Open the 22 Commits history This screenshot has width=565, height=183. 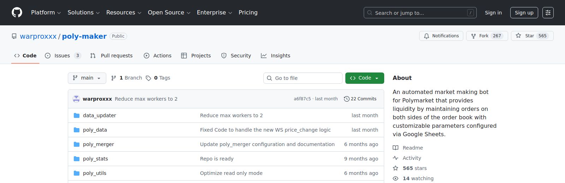(360, 99)
